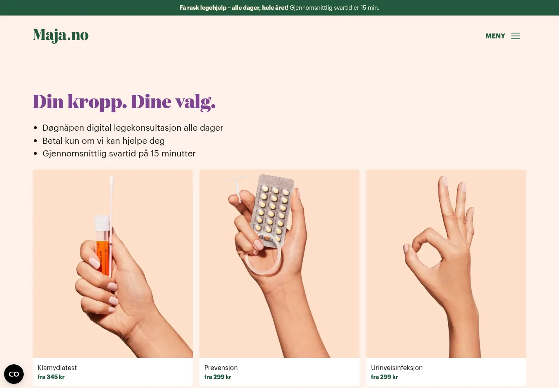The height and width of the screenshot is (388, 559).
Task: Select the Urinveisinfeksjon title link
Action: coord(397,368)
